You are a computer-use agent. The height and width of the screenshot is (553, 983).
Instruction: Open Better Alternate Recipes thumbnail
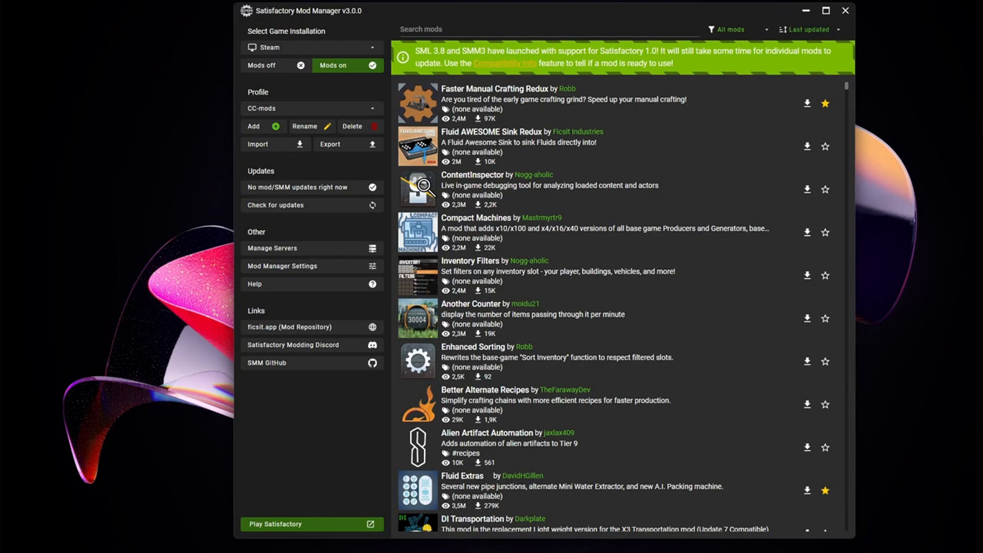[x=418, y=404]
